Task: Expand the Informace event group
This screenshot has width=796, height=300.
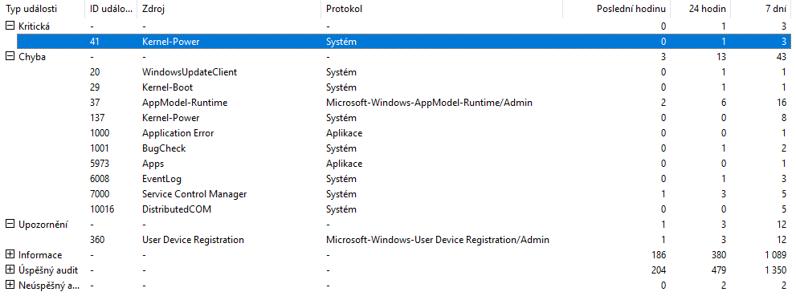Action: click(10, 254)
